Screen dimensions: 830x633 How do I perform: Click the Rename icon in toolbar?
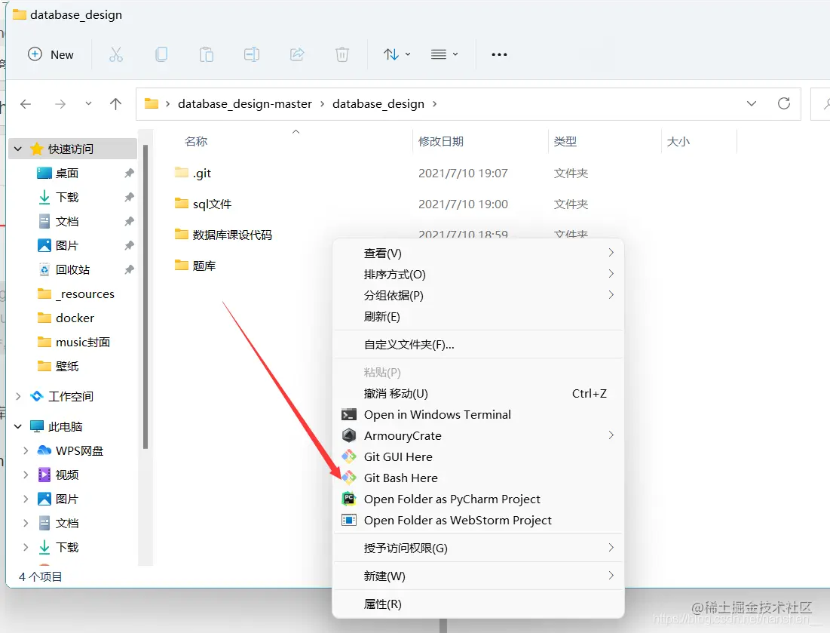252,54
